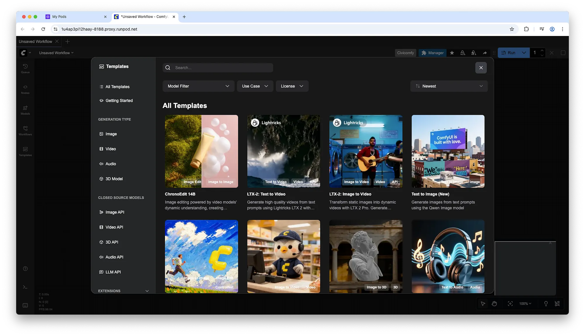Open the Newest sort dropdown
Screen dimensions: 585x336
point(449,86)
